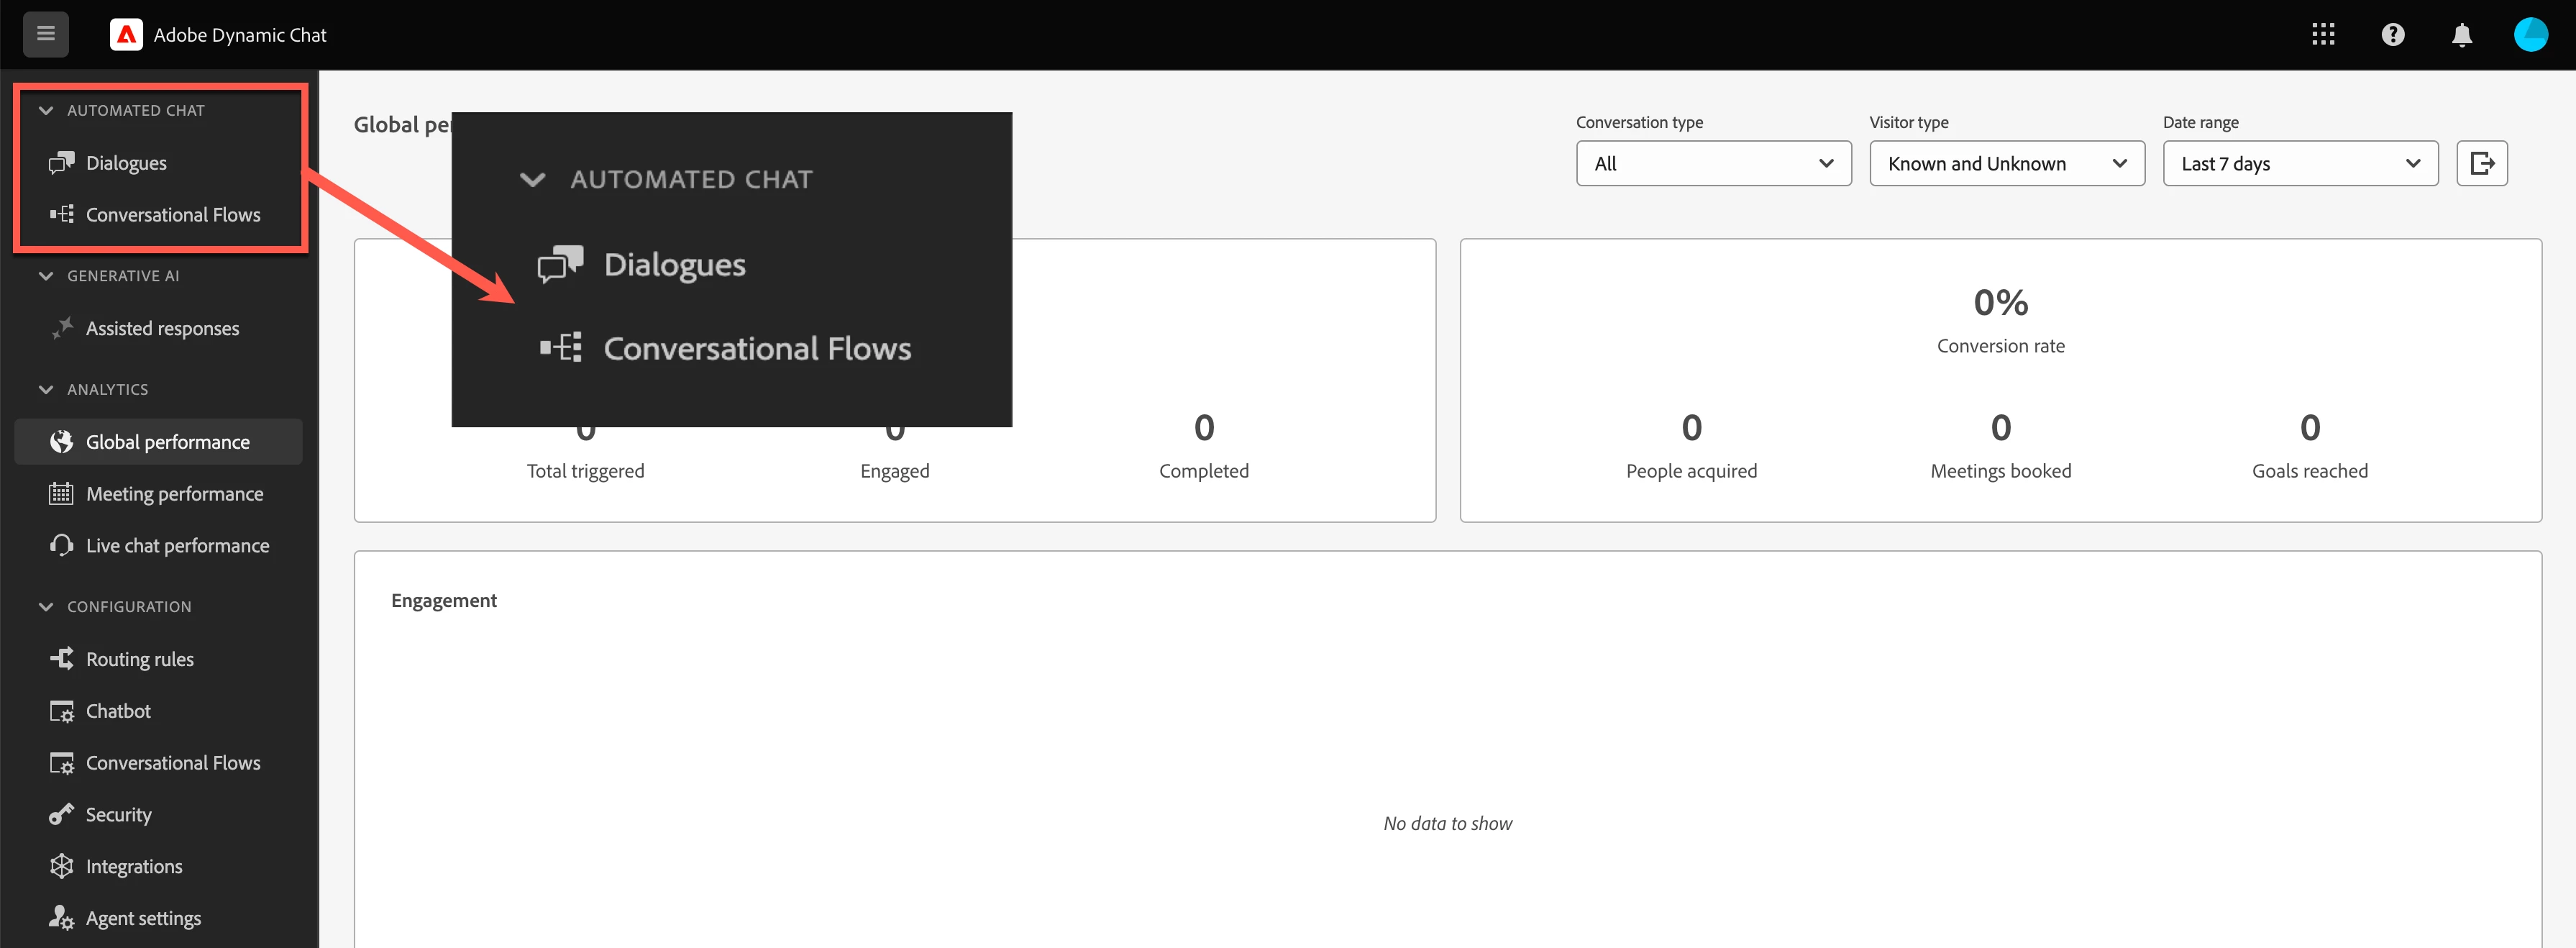Collapse the Generative AI section
This screenshot has height=948, width=2576.
pyautogui.click(x=46, y=276)
